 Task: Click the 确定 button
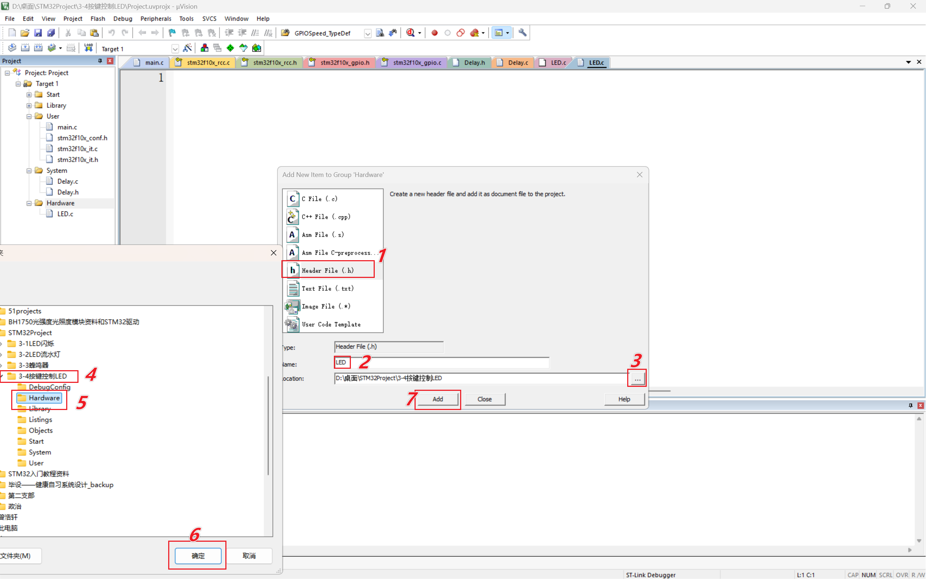point(198,555)
